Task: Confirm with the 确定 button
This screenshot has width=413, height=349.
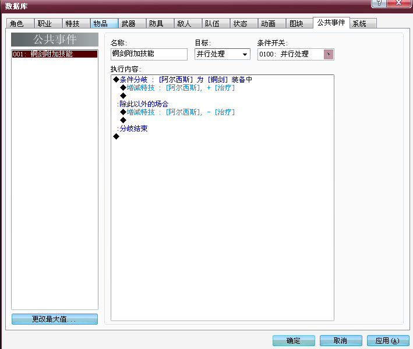Action: point(294,341)
